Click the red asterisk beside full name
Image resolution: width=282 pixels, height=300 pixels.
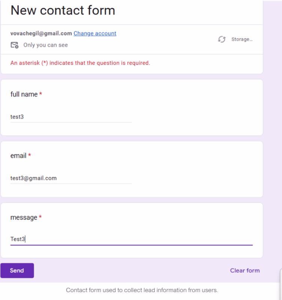(x=40, y=94)
